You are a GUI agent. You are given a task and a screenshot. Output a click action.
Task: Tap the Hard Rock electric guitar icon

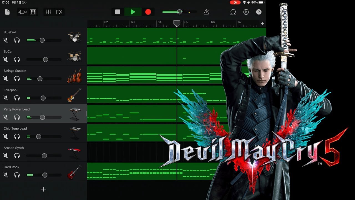(74, 172)
